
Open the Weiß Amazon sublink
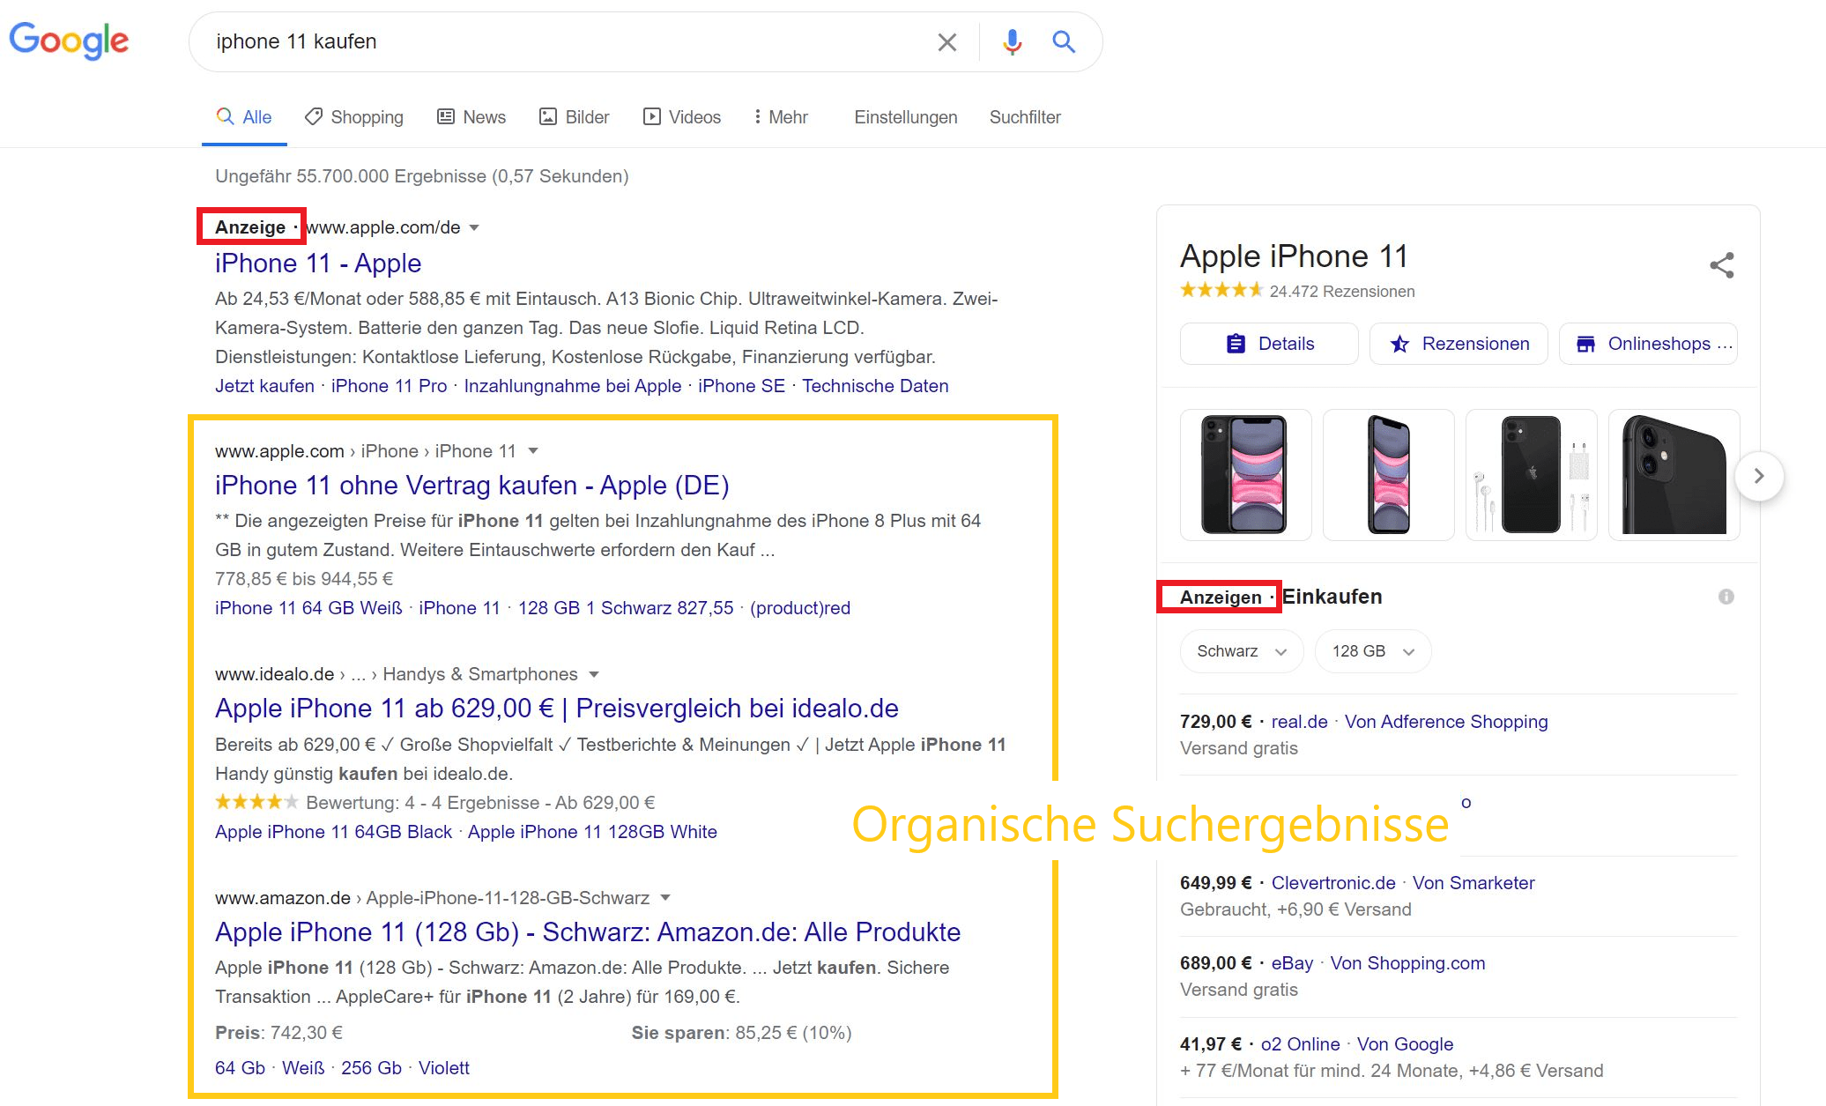(x=303, y=1068)
